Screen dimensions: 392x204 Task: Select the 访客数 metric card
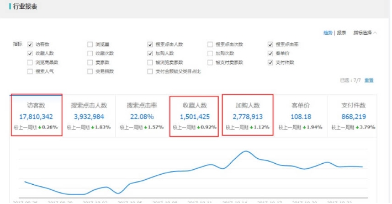[36, 115]
